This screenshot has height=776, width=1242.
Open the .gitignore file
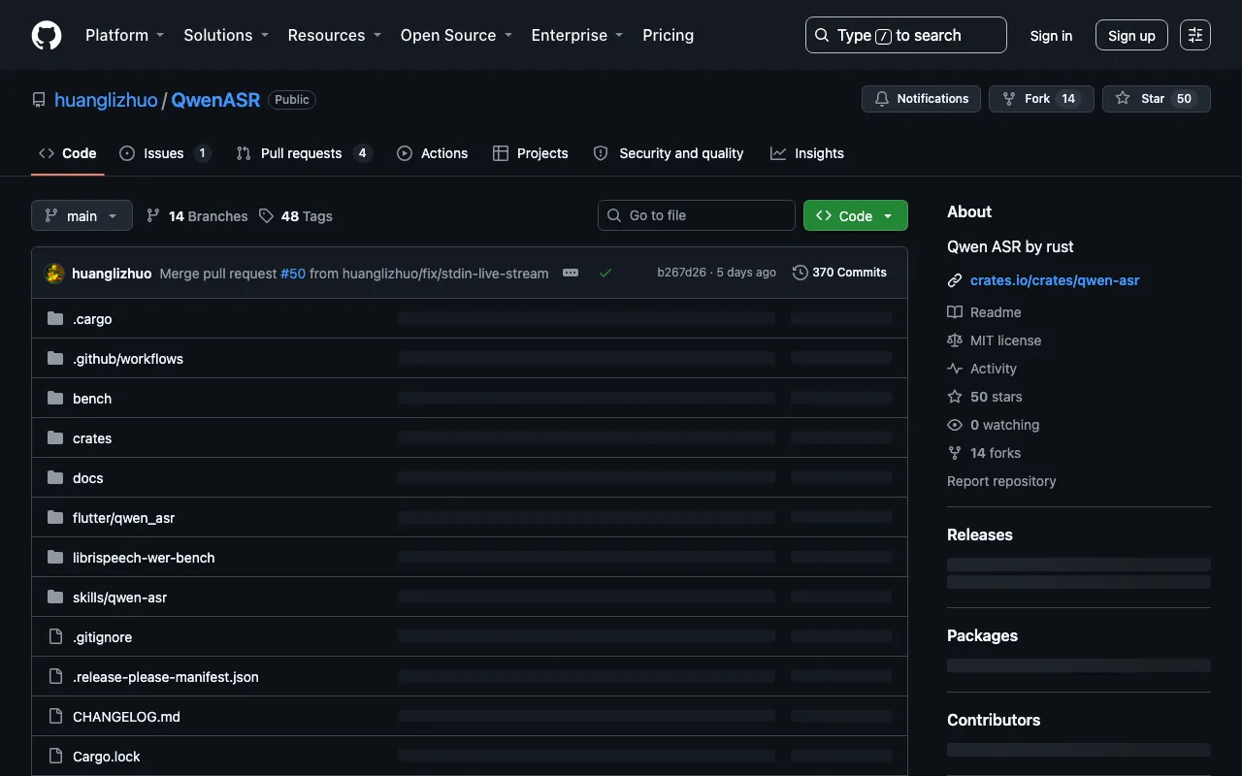point(102,637)
